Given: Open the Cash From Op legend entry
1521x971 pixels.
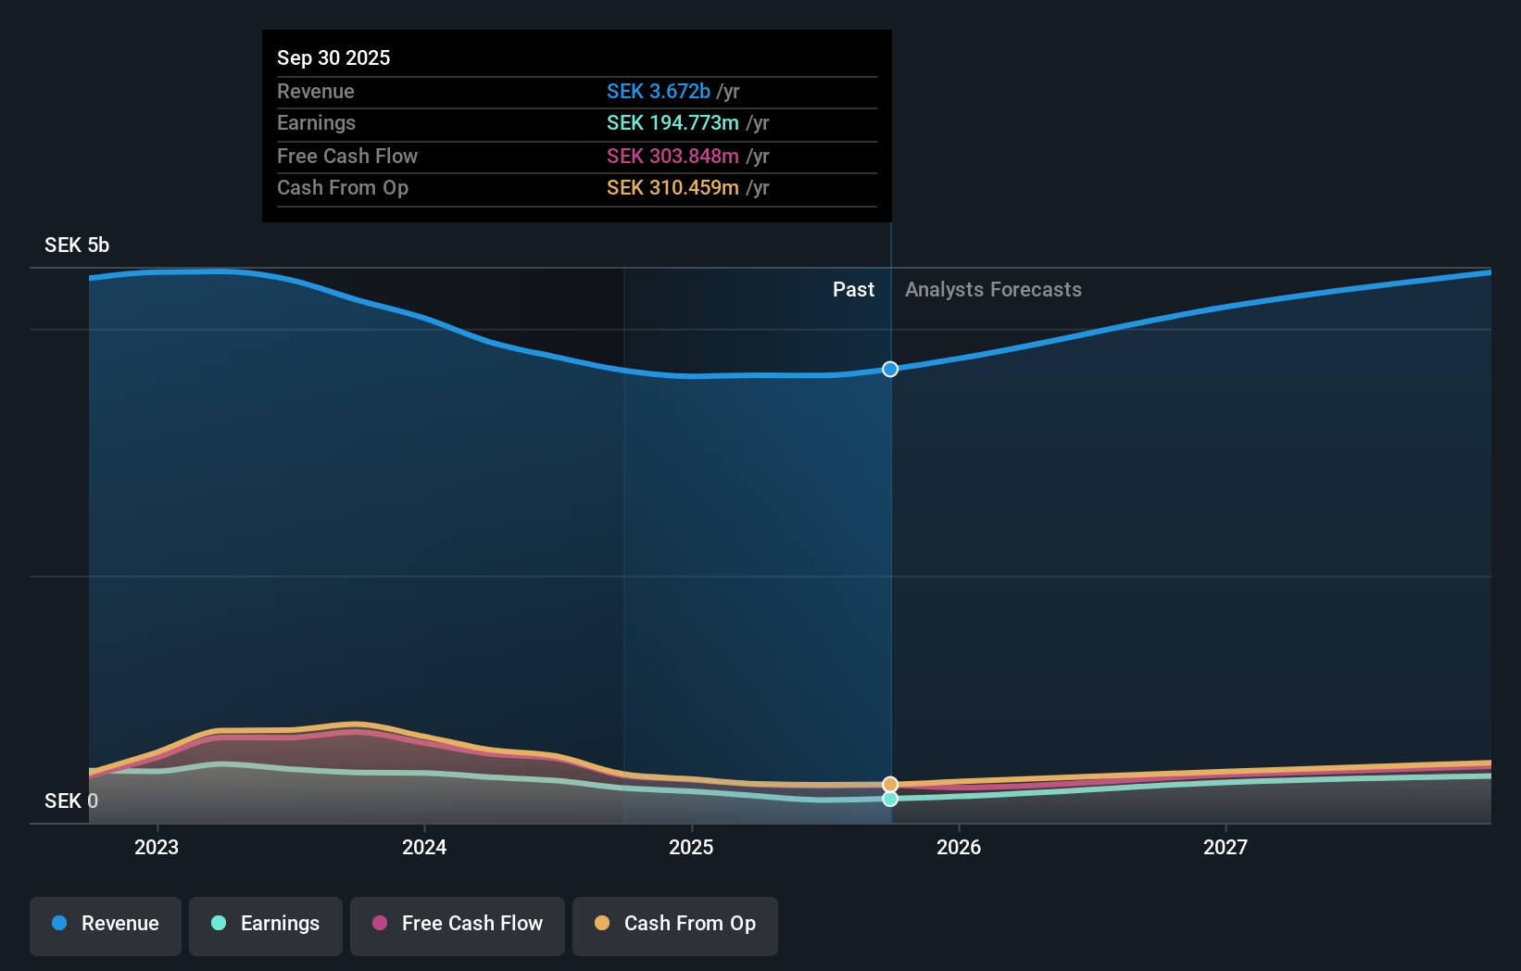Looking at the screenshot, I should click(x=674, y=925).
